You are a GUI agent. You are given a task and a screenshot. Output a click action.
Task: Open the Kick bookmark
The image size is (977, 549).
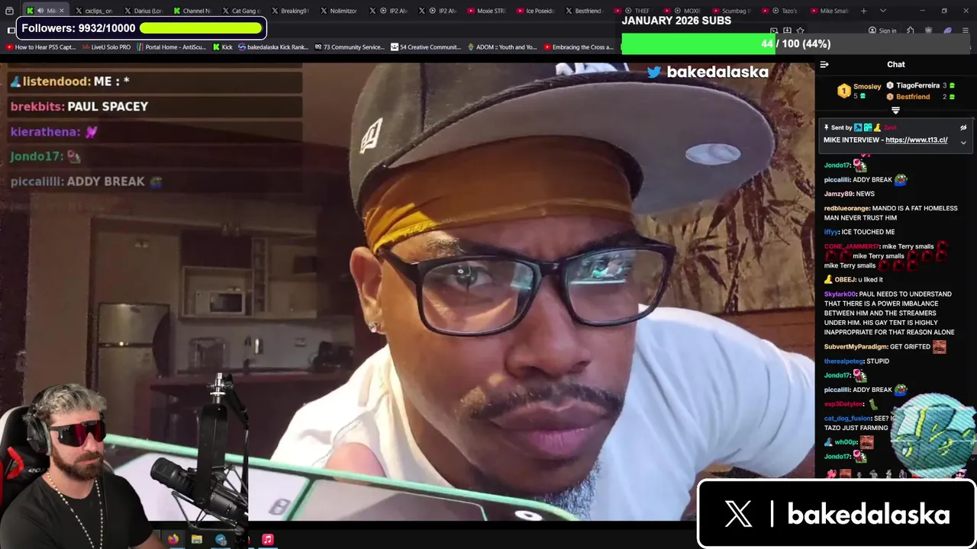(x=222, y=47)
